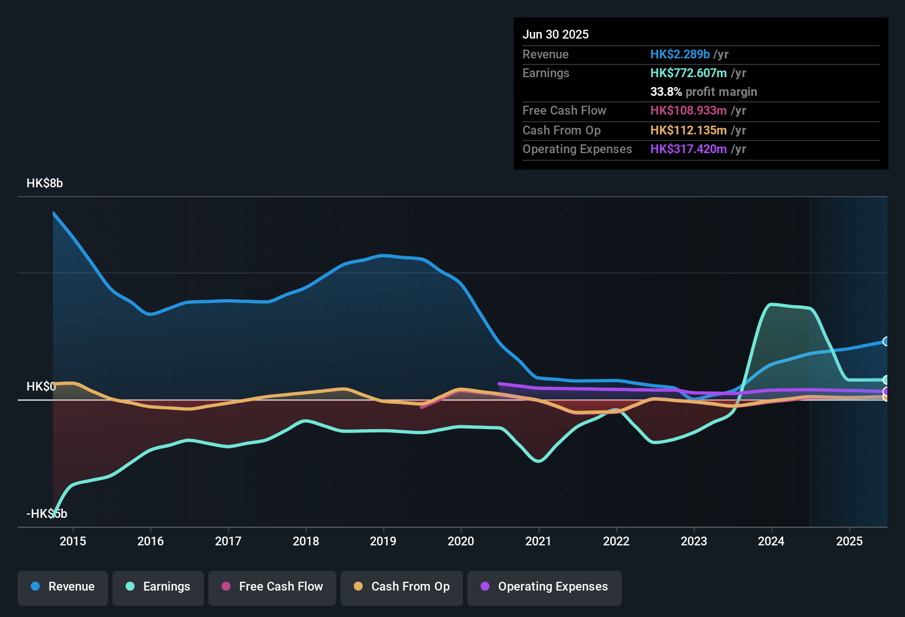Select the 2024 label on the x-axis

tap(771, 541)
